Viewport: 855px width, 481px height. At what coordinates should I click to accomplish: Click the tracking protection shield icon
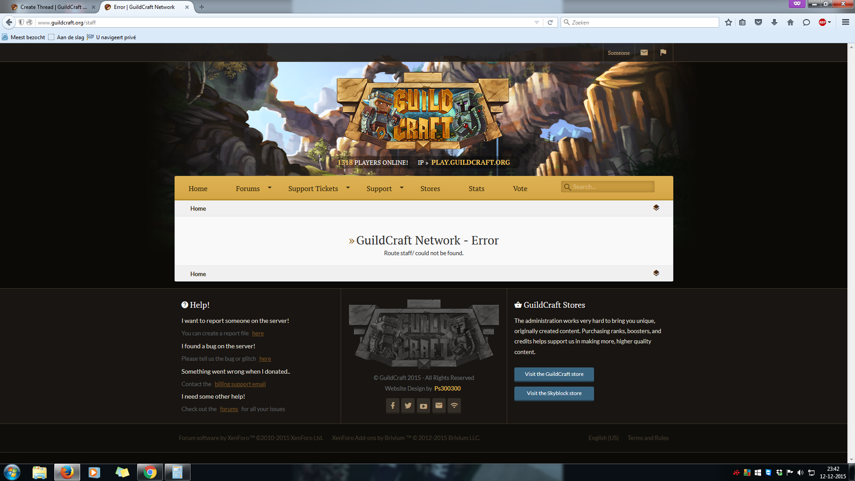(x=21, y=22)
